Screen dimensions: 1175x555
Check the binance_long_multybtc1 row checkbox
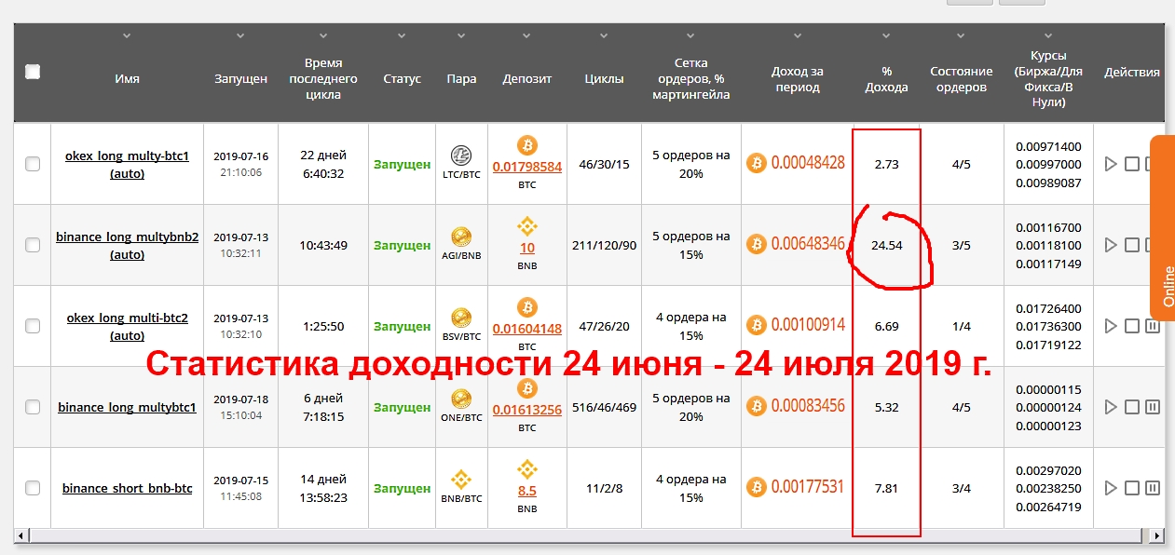click(33, 407)
